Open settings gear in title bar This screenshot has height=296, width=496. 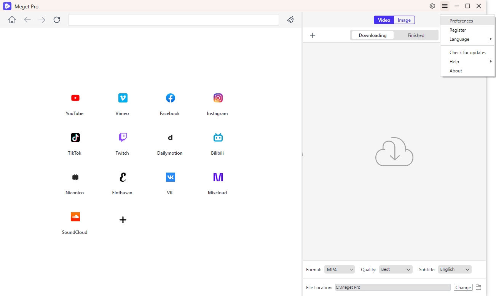pos(432,6)
